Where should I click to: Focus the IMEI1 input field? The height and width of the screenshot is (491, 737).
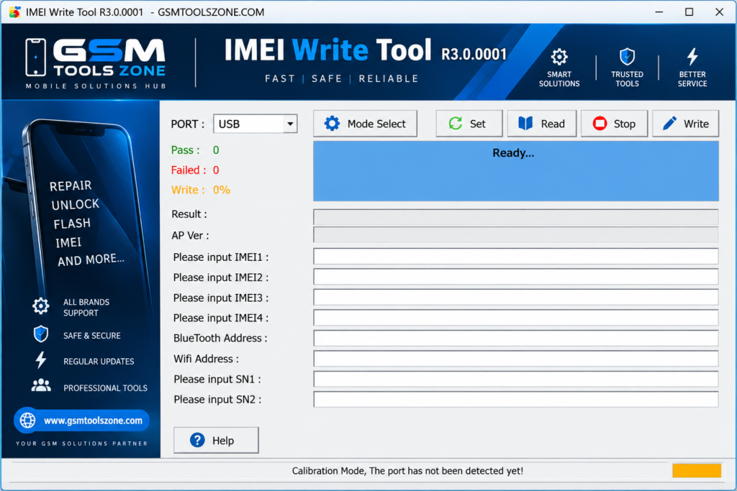tap(515, 257)
